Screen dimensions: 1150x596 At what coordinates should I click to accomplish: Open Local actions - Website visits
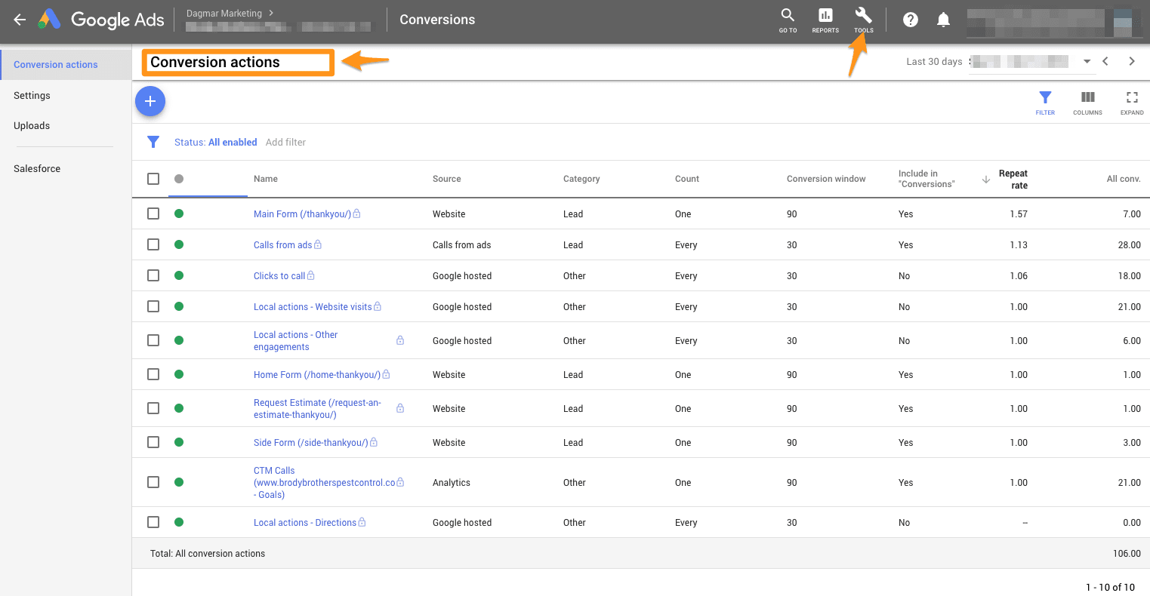coord(313,307)
